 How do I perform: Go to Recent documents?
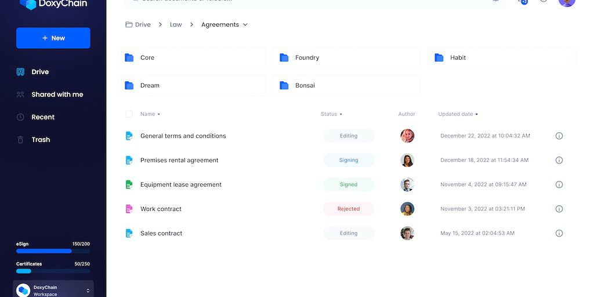tap(43, 117)
